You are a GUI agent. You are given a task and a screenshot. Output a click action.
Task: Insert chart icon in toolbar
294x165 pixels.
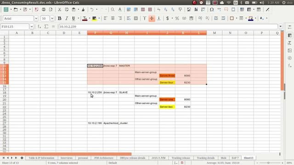pos(196,9)
